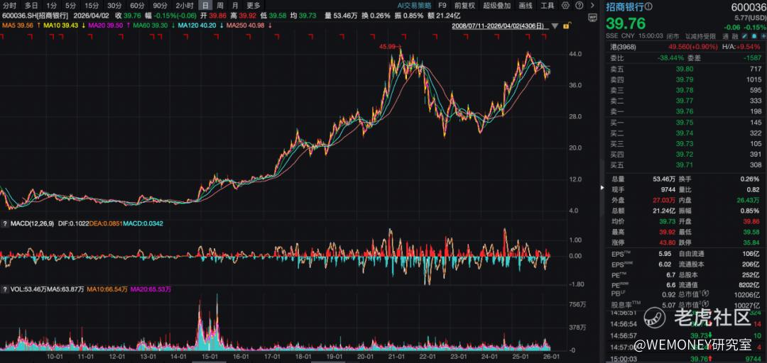Open the 画线 drawing tools
Viewport: 767px width, 363px height.
(x=526, y=6)
